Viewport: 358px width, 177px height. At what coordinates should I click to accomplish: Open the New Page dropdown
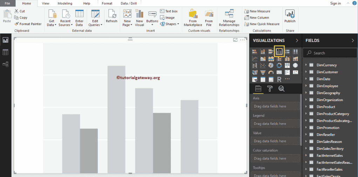click(x=127, y=18)
